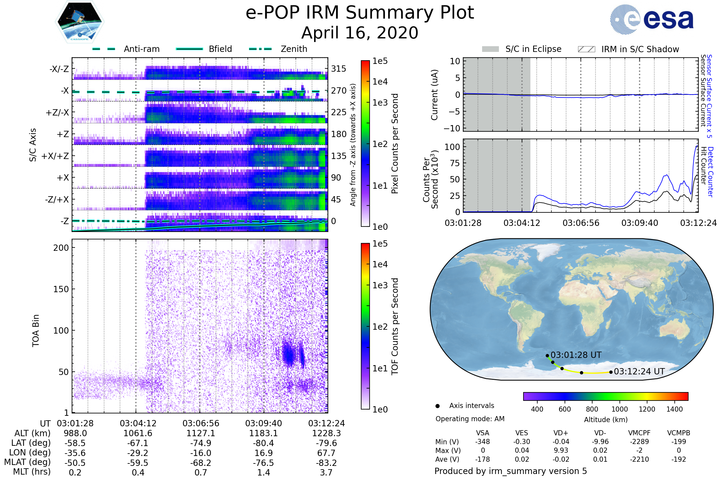Click the gray S/C in Eclipse swatch
Image resolution: width=720 pixels, height=480 pixels.
[x=490, y=49]
